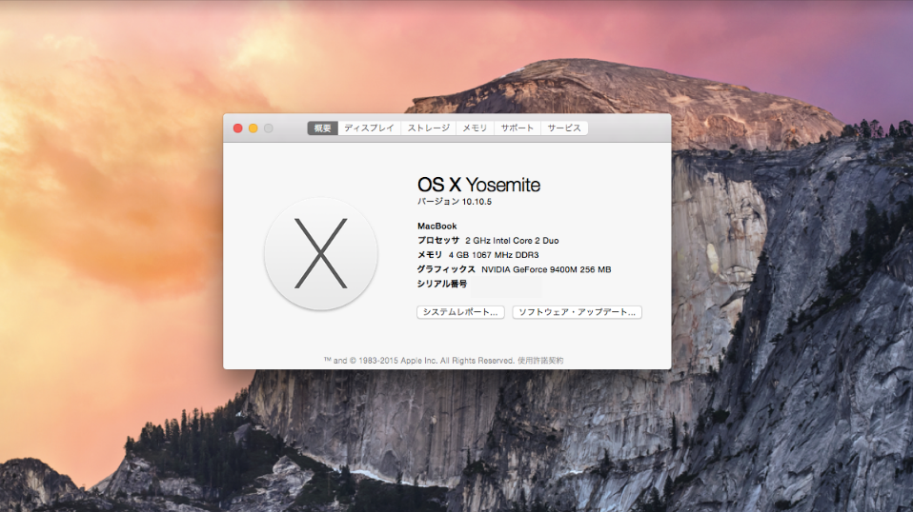This screenshot has width=913, height=512.
Task: Select the OS X Yosemite heading
Action: (478, 185)
